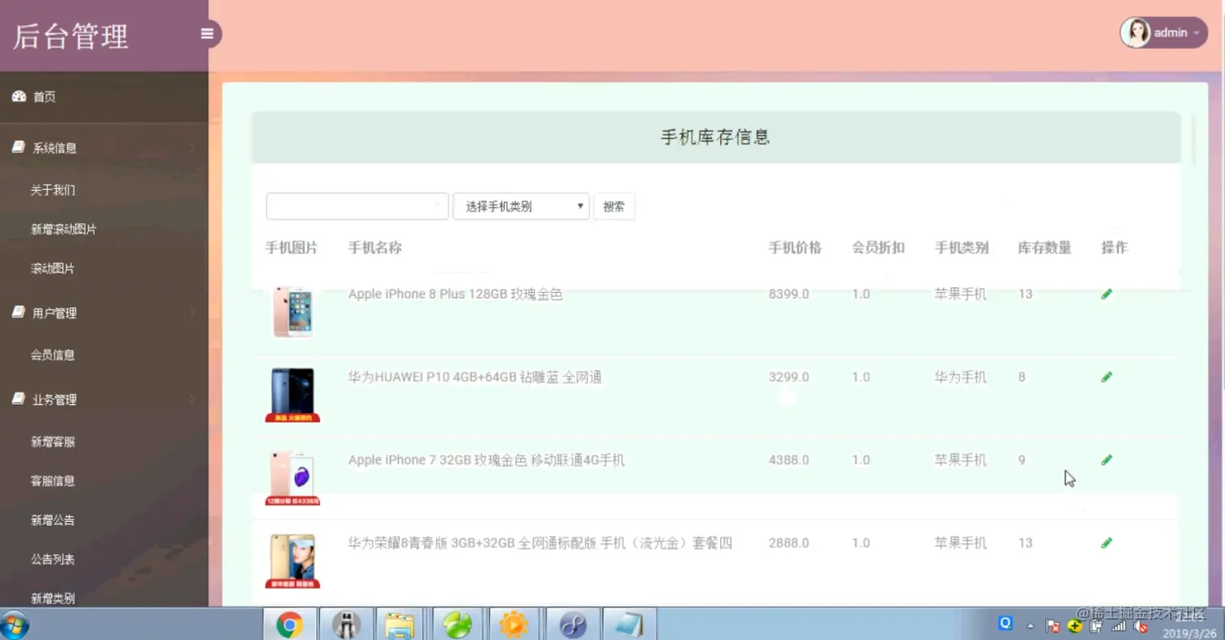Click the 手机库存信息 panel title
The image size is (1225, 640).
(x=715, y=138)
